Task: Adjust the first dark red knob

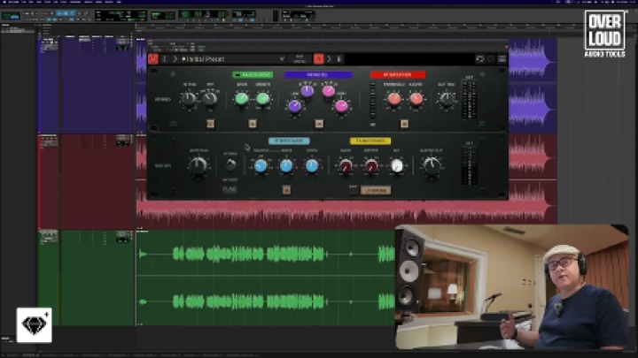Action: tap(346, 165)
